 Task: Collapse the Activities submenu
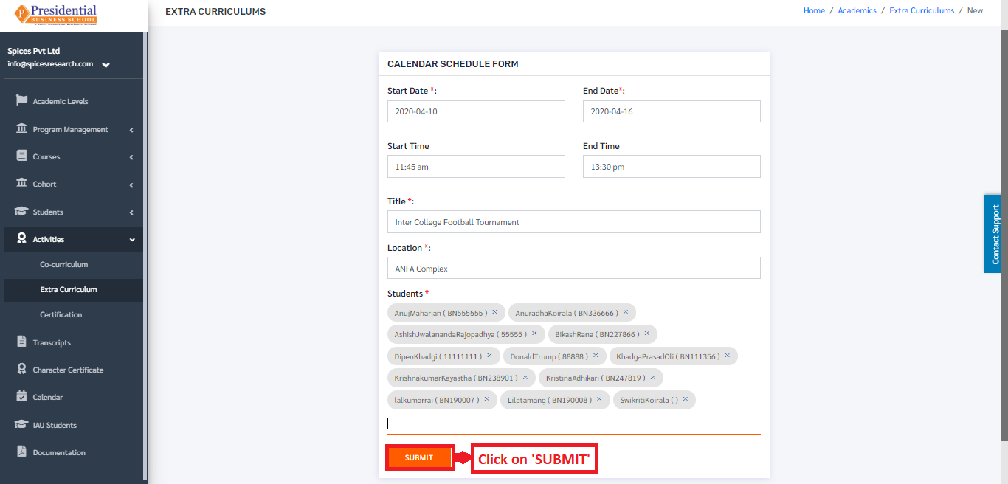[x=132, y=240]
